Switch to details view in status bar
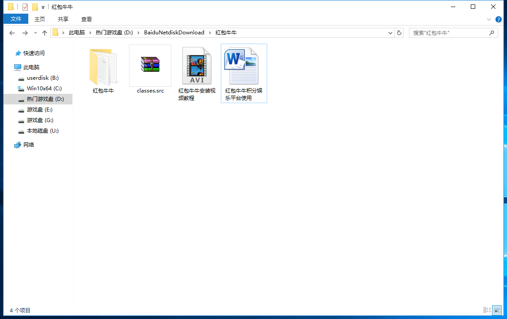Screen dimensions: 507x319 tap(487, 310)
